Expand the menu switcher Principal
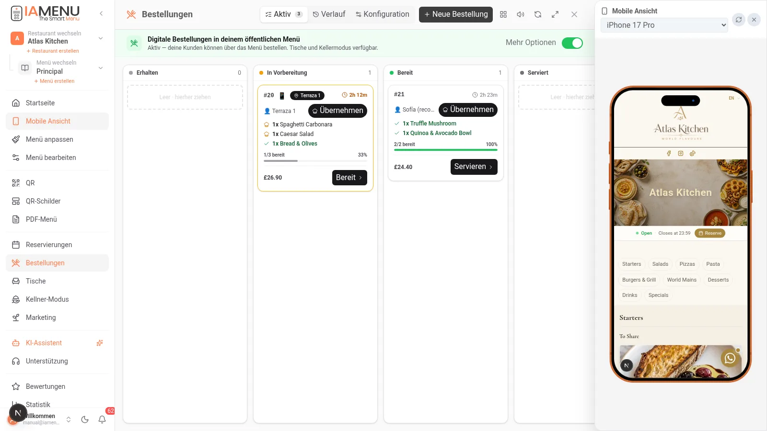This screenshot has width=767, height=431. click(x=61, y=68)
